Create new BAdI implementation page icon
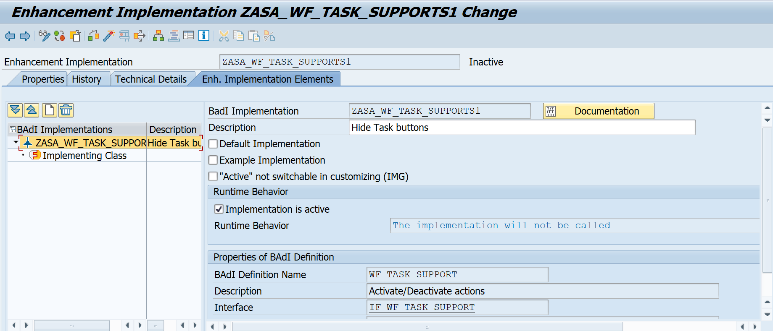 49,110
